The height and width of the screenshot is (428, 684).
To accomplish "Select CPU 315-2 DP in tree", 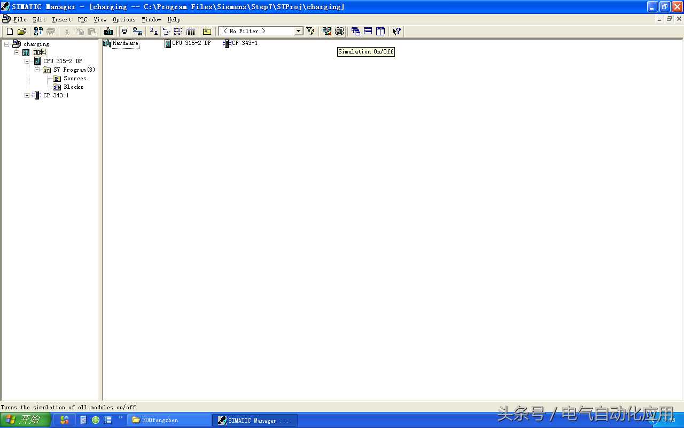I will (x=63, y=61).
